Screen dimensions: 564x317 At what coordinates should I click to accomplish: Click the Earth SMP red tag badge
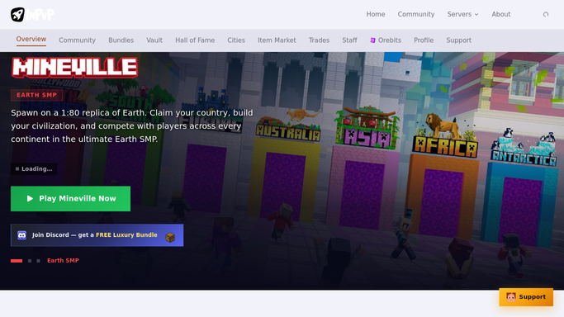36,95
